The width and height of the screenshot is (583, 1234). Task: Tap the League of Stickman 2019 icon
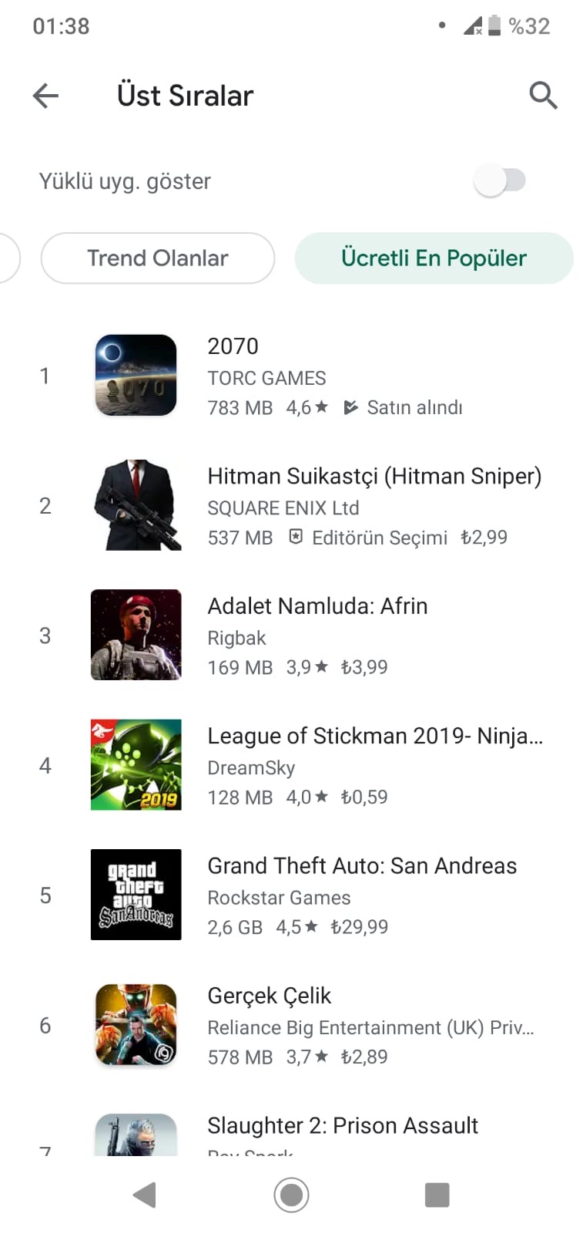pos(136,765)
